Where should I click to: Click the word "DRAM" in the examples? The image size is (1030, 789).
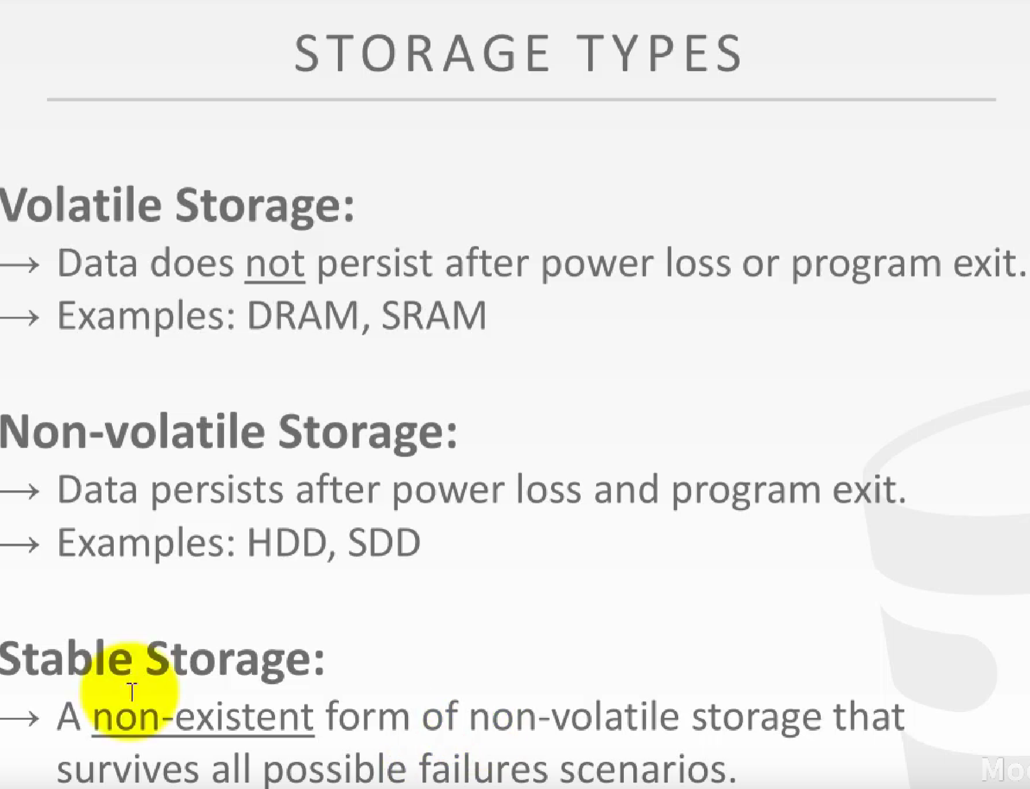click(x=302, y=316)
